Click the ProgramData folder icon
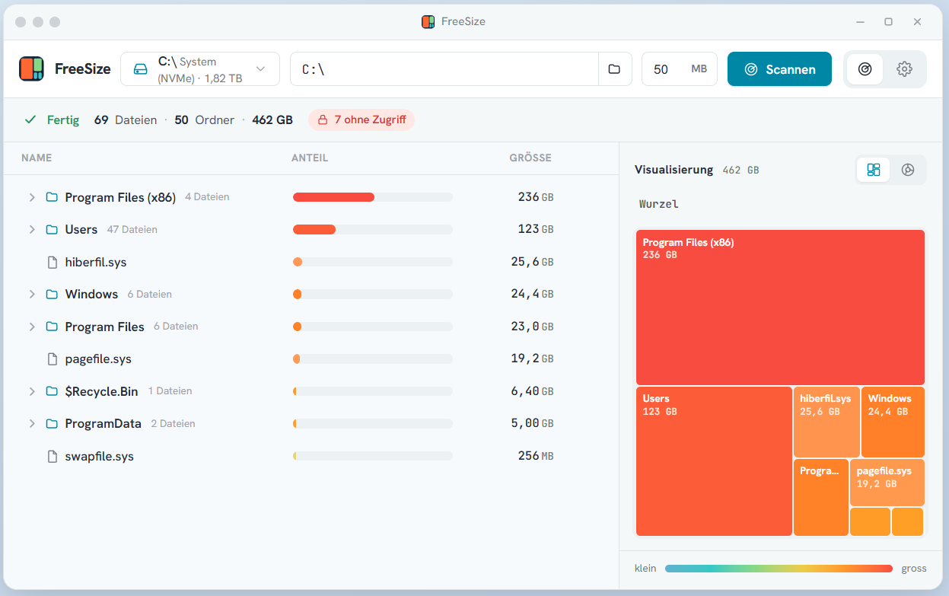Viewport: 949px width, 596px height. coord(52,423)
